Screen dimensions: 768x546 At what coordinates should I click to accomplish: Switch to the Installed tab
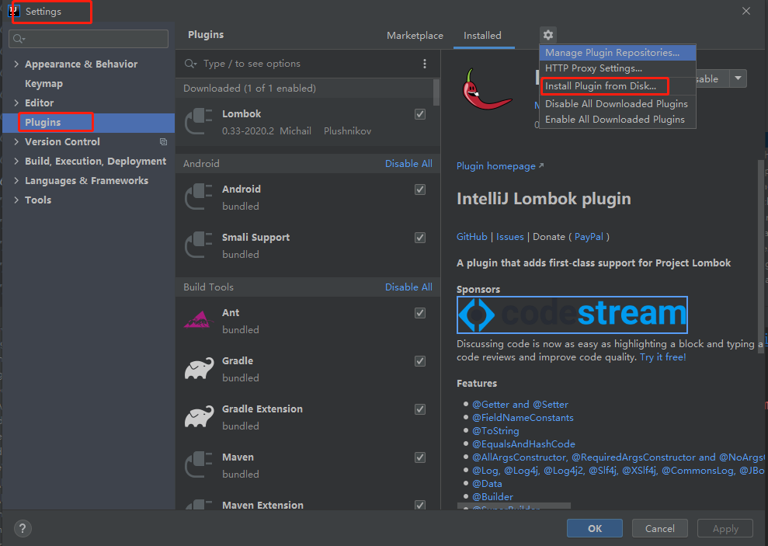click(482, 36)
